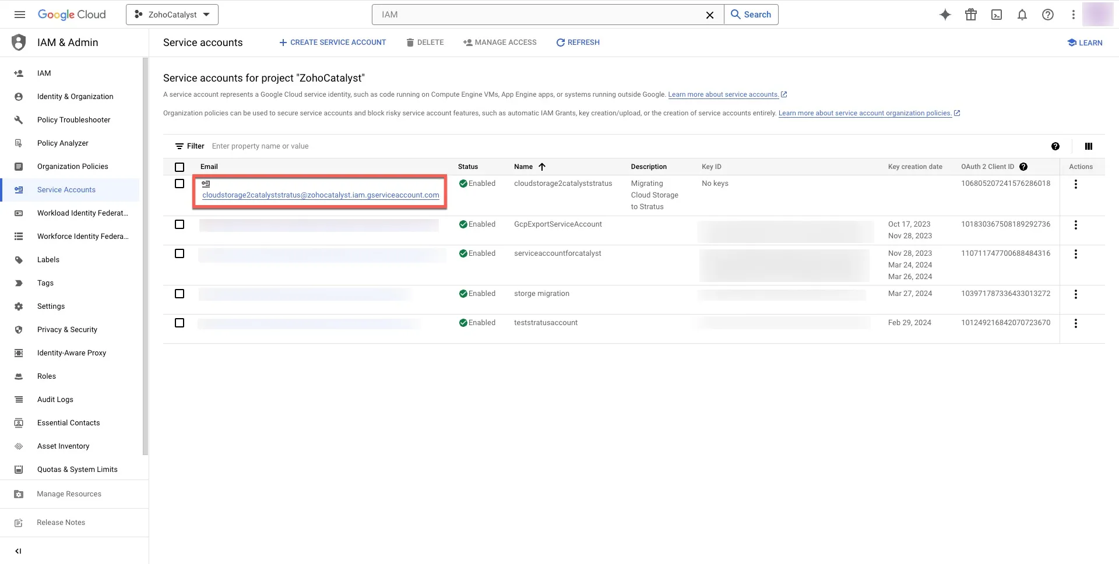Tick the checkbox for teststratusaccount row

180,323
